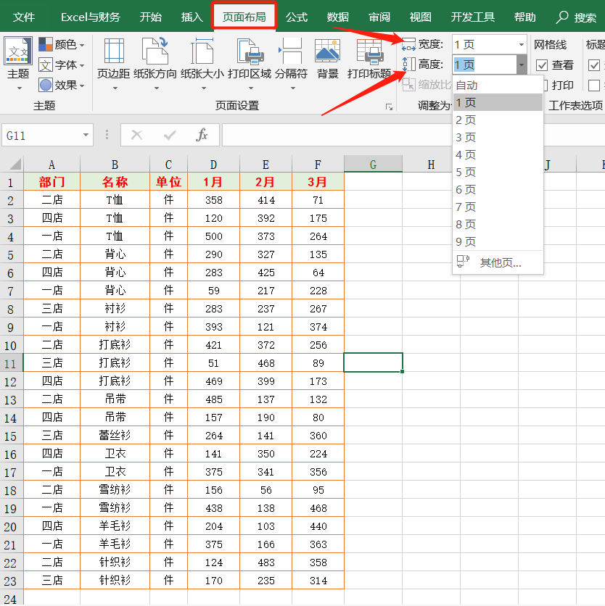This screenshot has height=606, width=605.
Task: Open the 打印区域 print area menu
Action: 250,63
